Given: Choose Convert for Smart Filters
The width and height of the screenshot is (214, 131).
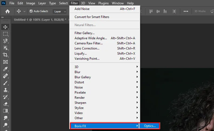Looking at the screenshot, I should (x=92, y=17).
